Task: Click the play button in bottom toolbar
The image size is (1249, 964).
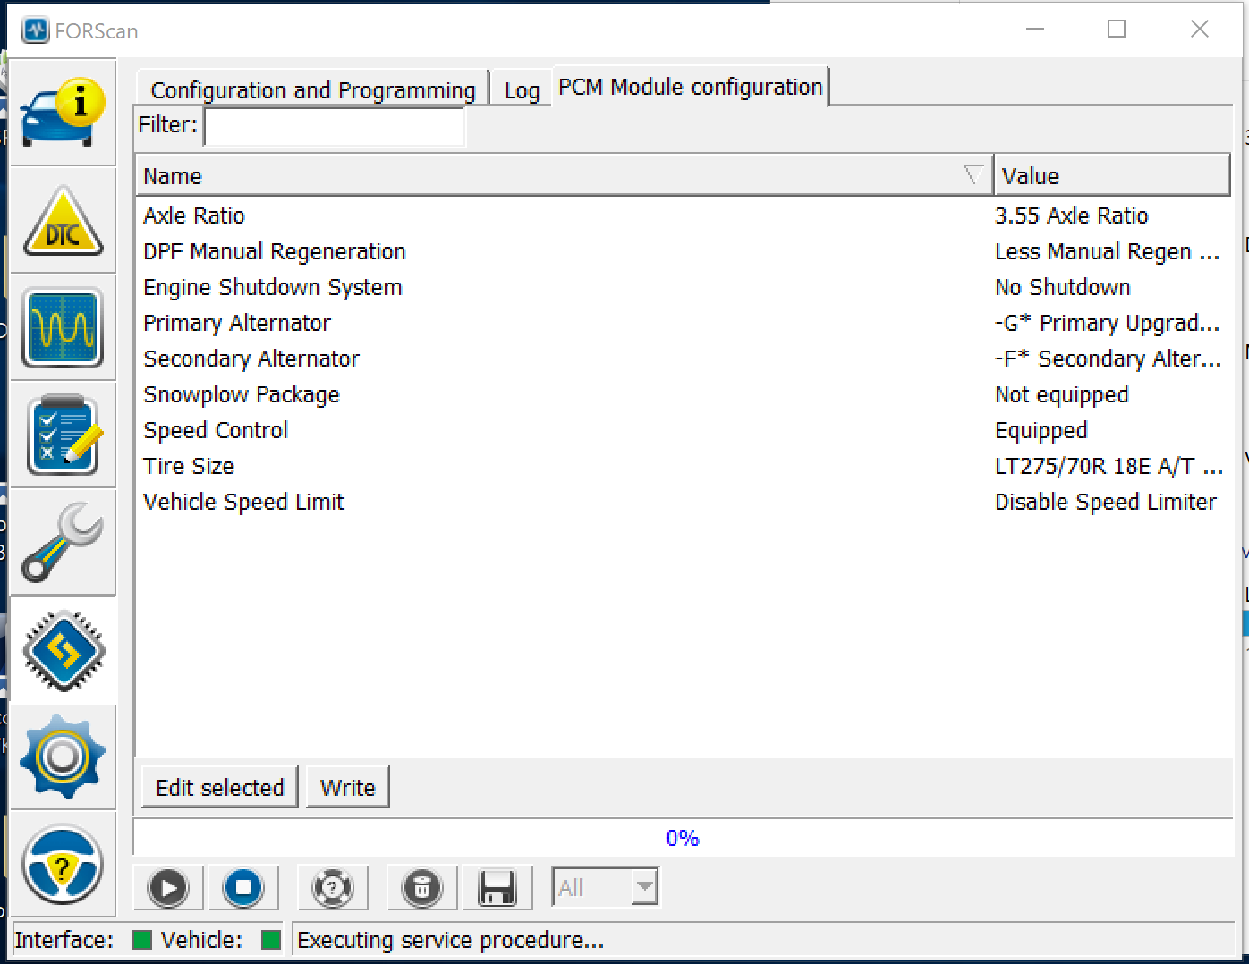Action: click(x=168, y=888)
